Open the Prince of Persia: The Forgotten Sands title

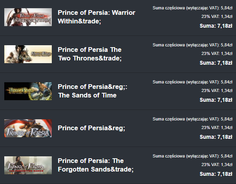pyautogui.click(x=95, y=165)
